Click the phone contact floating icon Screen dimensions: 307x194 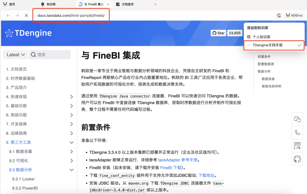(297, 133)
